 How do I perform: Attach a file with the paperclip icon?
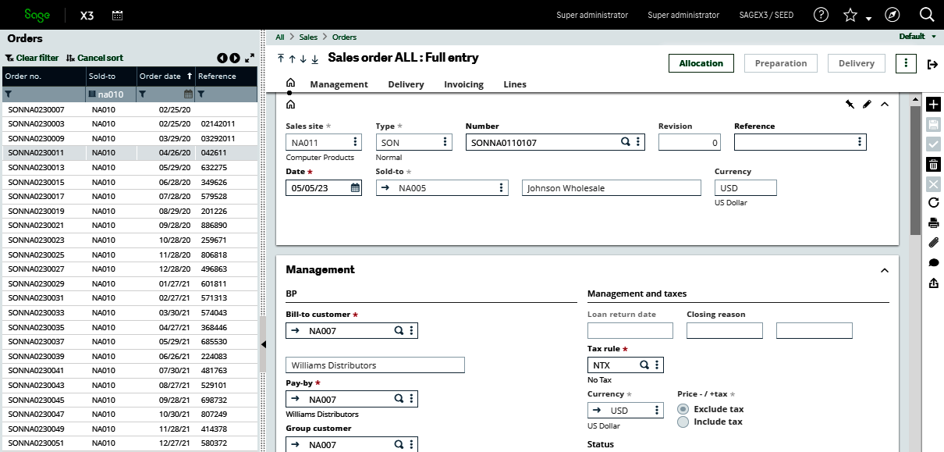pyautogui.click(x=933, y=242)
